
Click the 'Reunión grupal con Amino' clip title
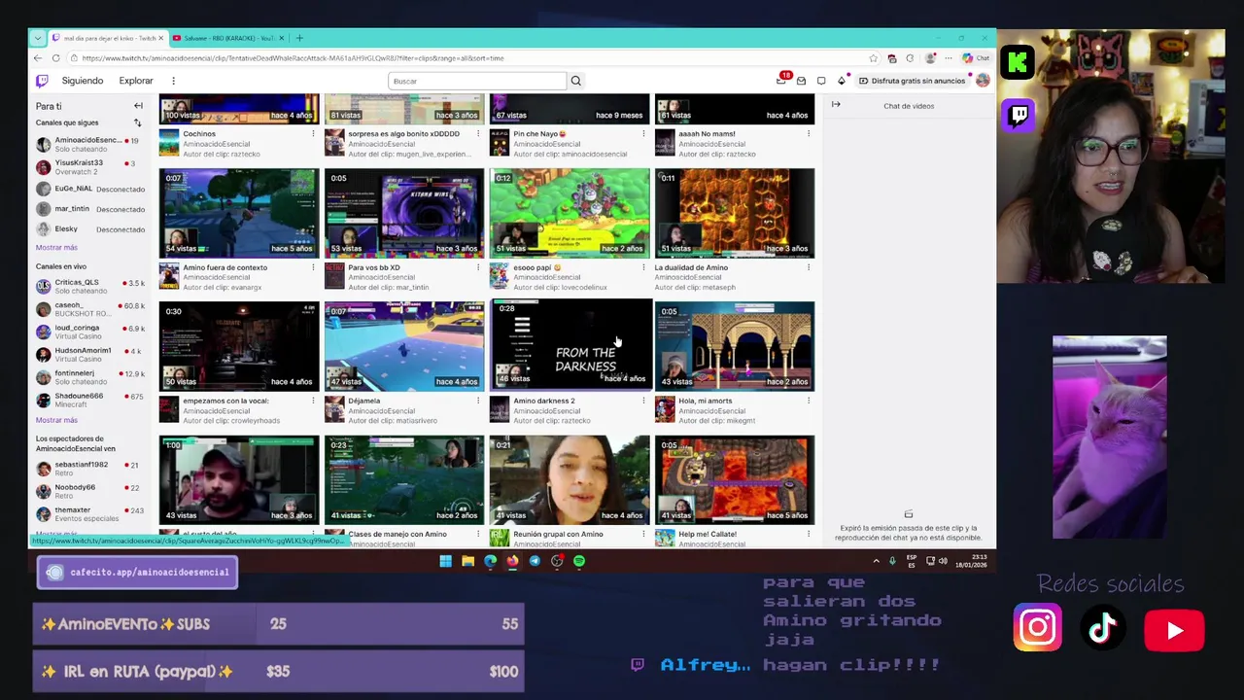coord(558,534)
